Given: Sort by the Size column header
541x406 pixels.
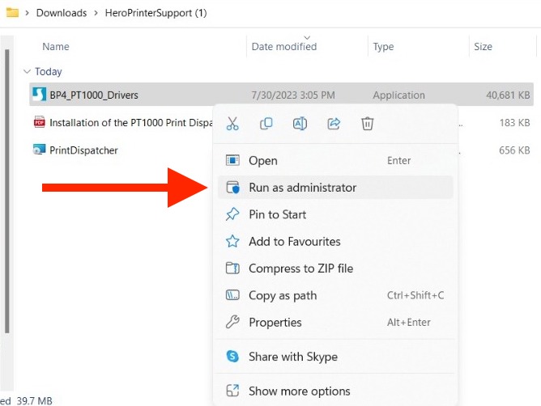Looking at the screenshot, I should click(x=483, y=47).
